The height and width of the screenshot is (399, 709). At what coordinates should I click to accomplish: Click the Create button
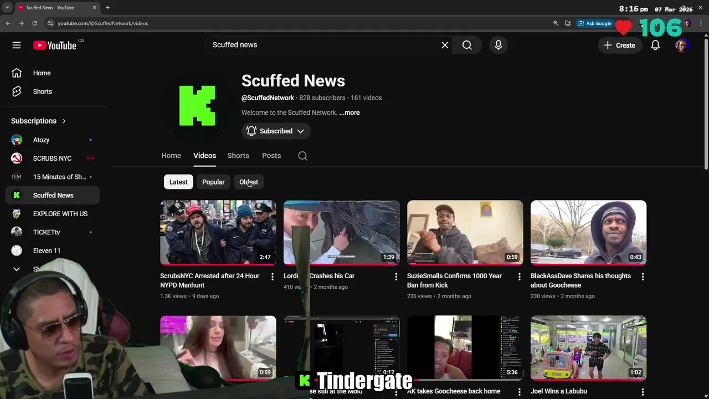620,45
